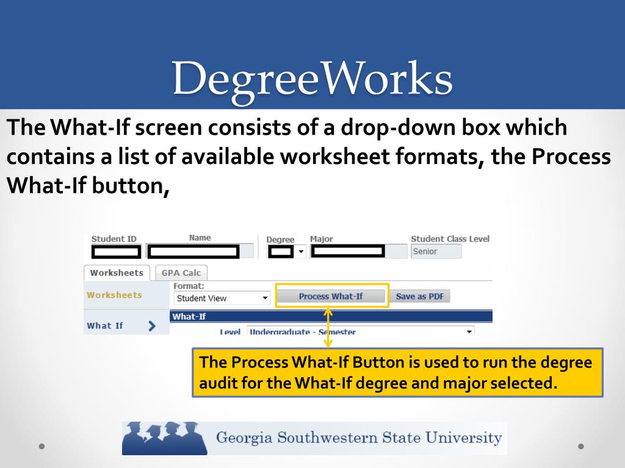
Task: Click the Process What-If button
Action: click(331, 296)
